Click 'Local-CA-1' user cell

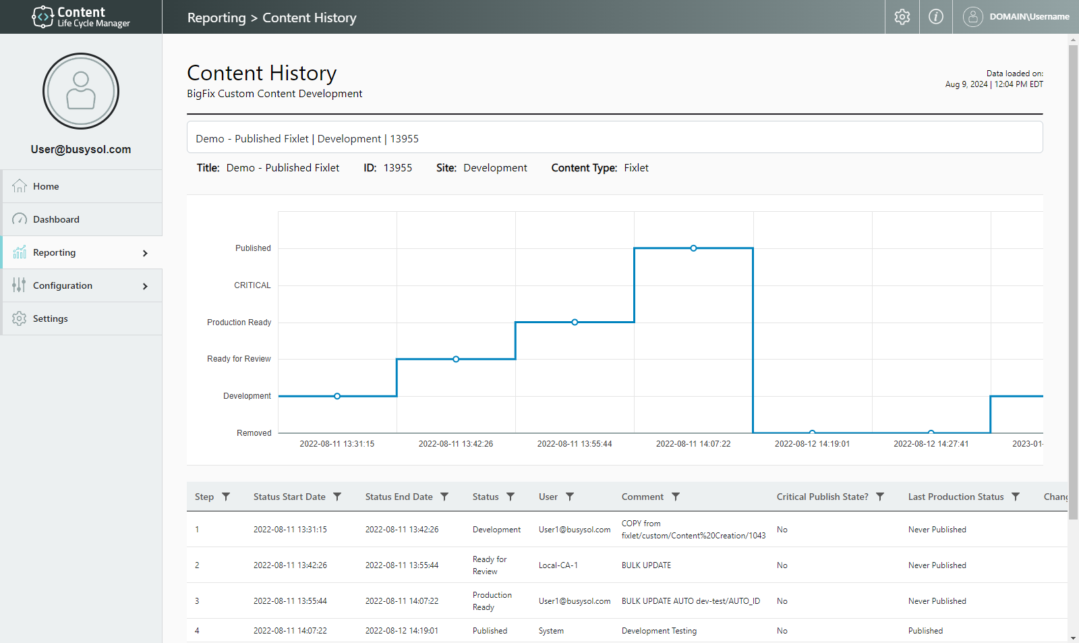click(x=558, y=565)
